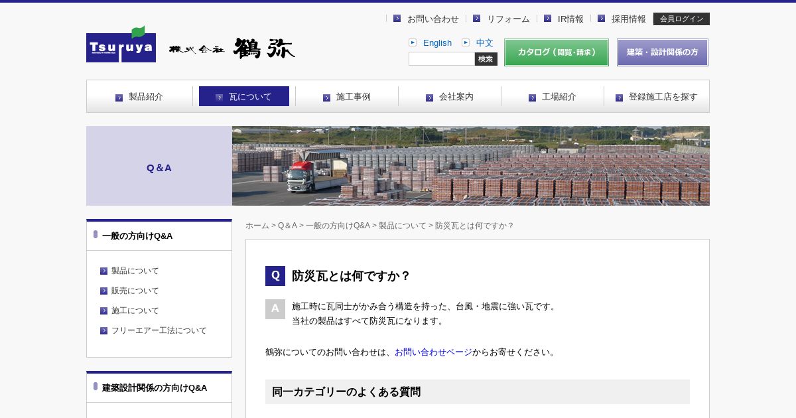Follow the お問い合わせページ link in answer
This screenshot has width=796, height=418.
433,352
